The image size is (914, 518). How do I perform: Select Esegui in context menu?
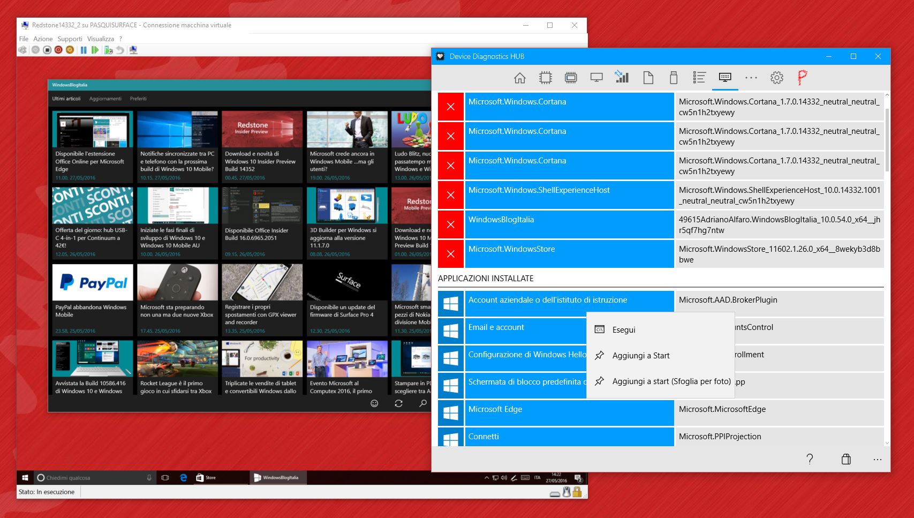click(660, 330)
